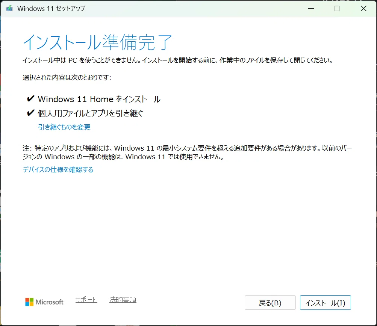Image resolution: width=377 pixels, height=326 pixels.
Task: Go back with the 戻る(B) button
Action: click(270, 302)
